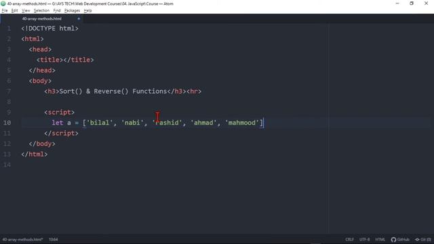Viewport: 434px width, 244px height.
Task: Change the CRLF line ending setting
Action: pyautogui.click(x=350, y=239)
